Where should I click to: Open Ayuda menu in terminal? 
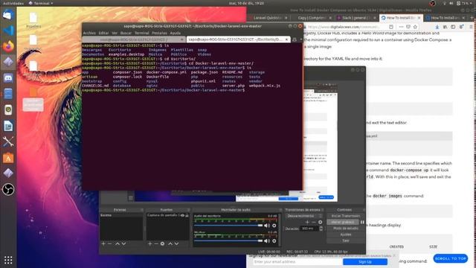[176, 33]
